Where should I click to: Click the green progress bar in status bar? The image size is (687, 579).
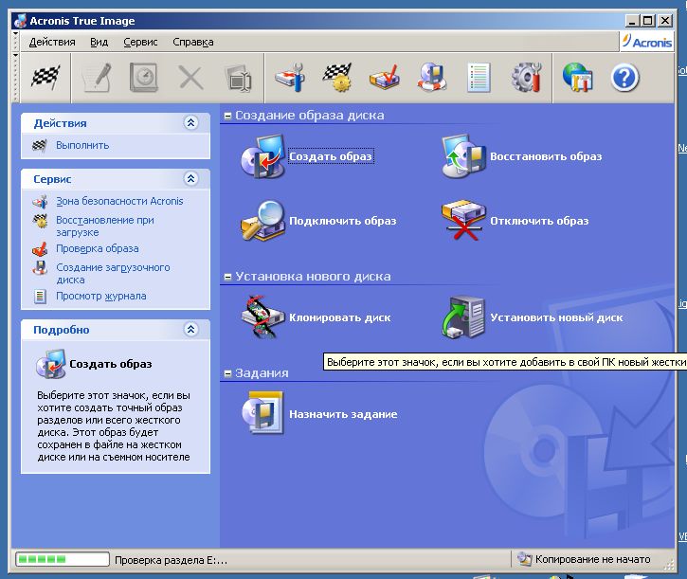click(x=63, y=559)
